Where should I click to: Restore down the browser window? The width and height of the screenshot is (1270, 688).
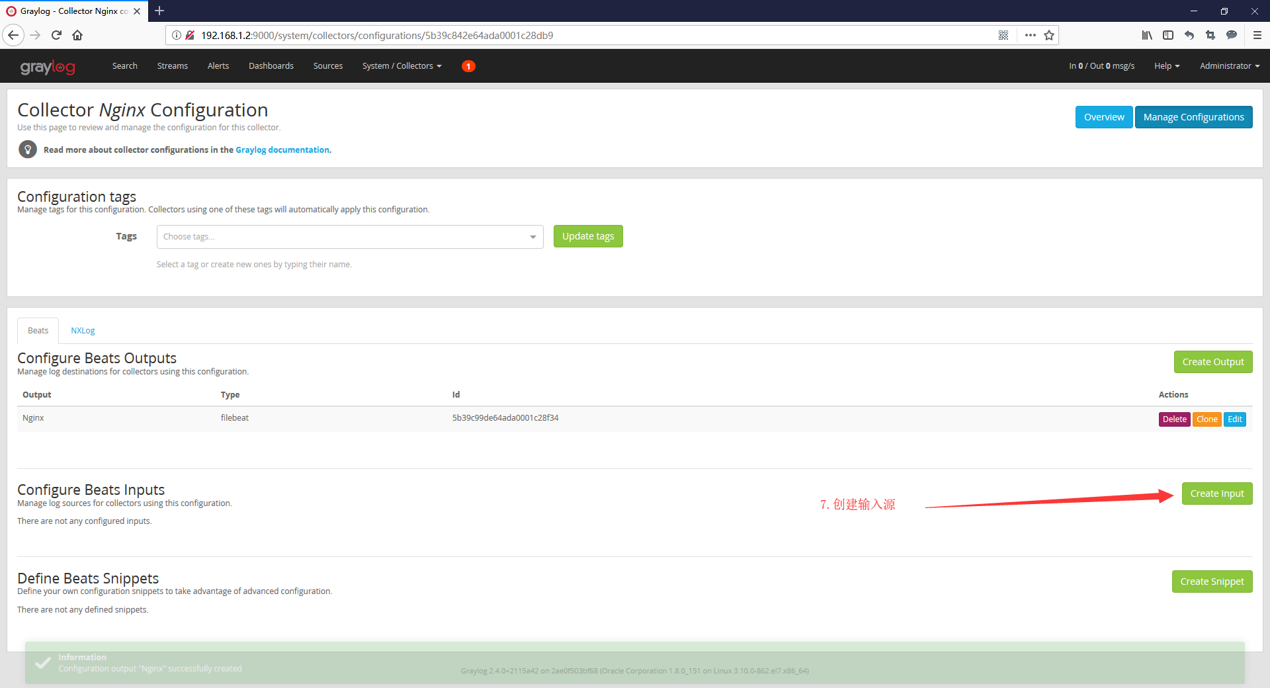click(1224, 11)
